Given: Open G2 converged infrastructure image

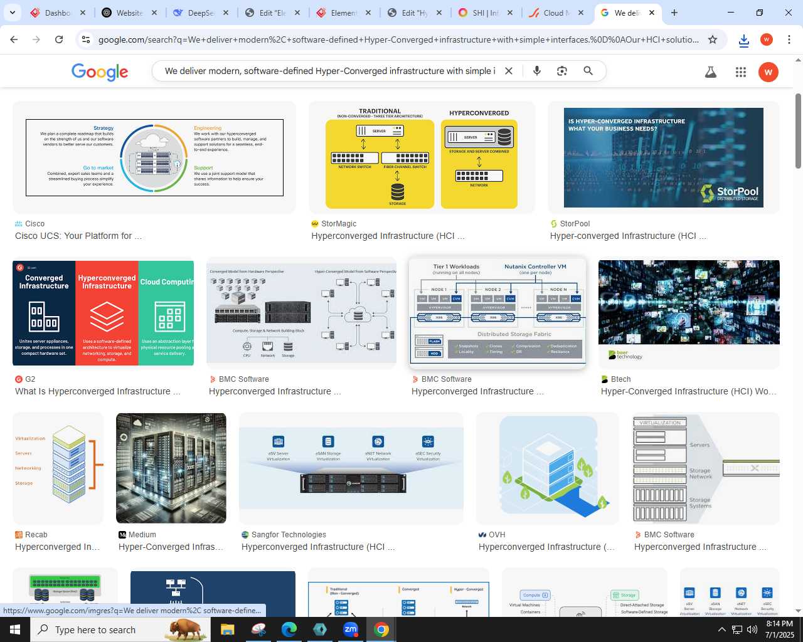Looking at the screenshot, I should pos(104,313).
